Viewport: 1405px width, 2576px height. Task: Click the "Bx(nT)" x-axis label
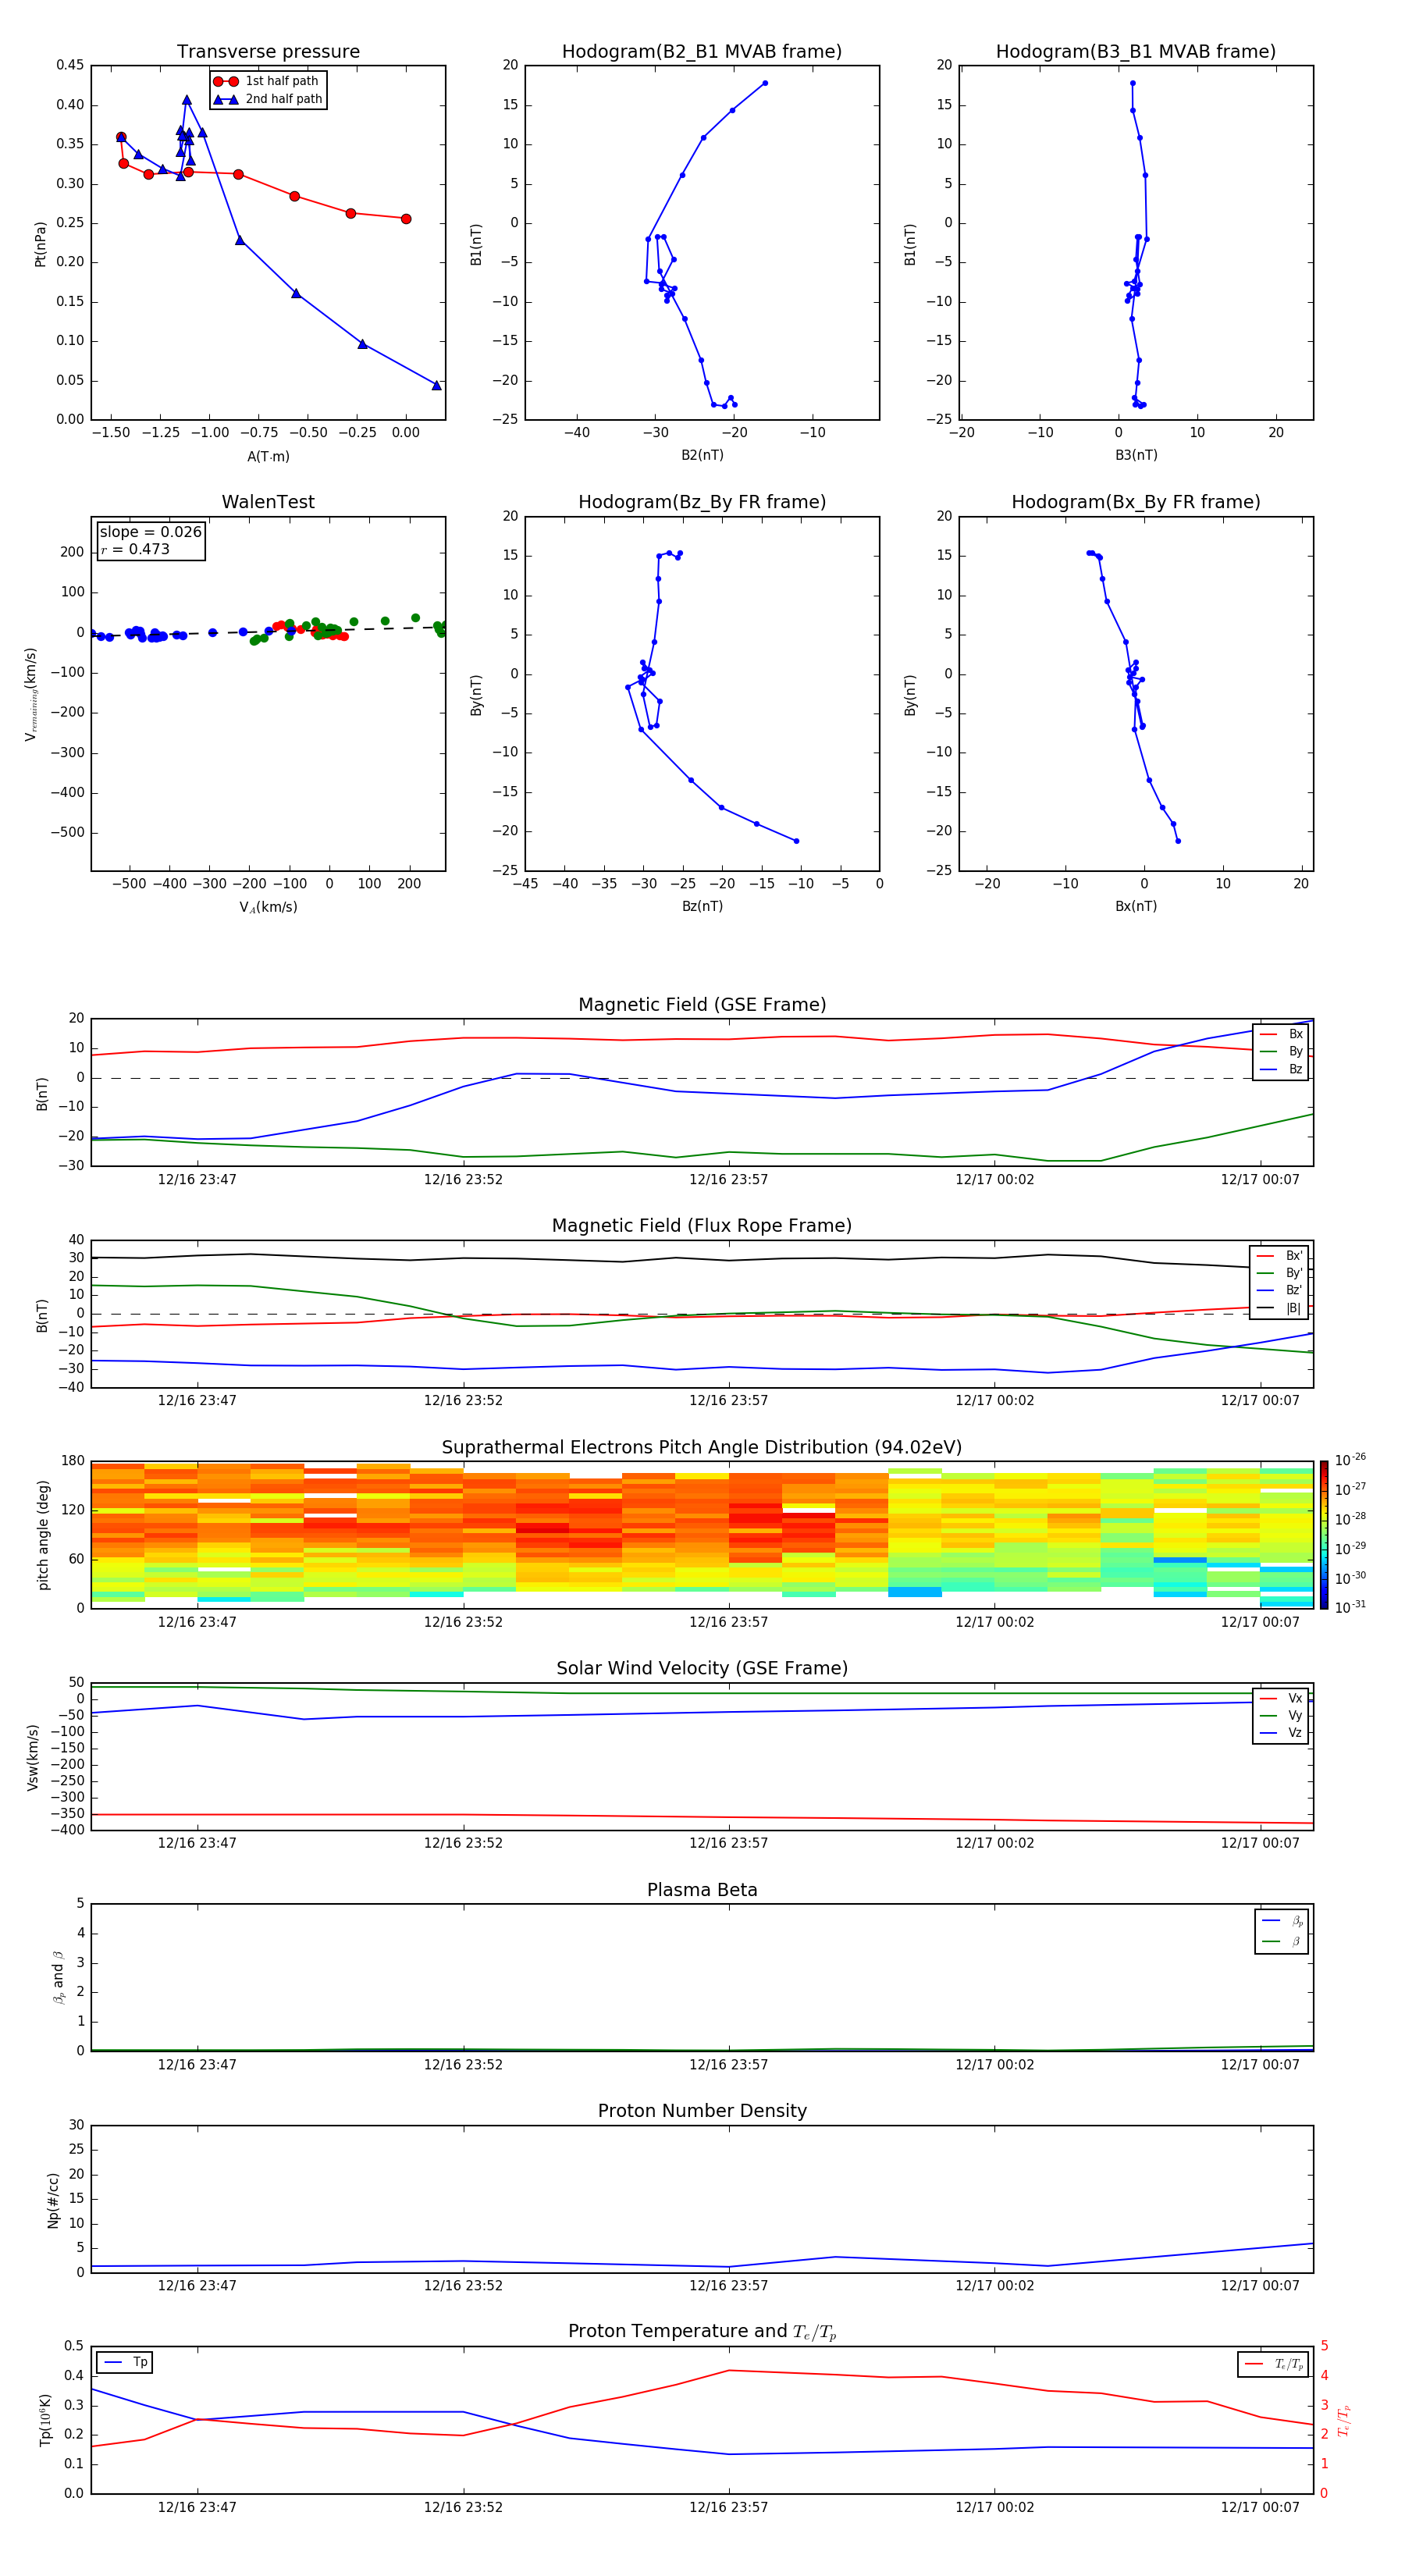point(1136,906)
